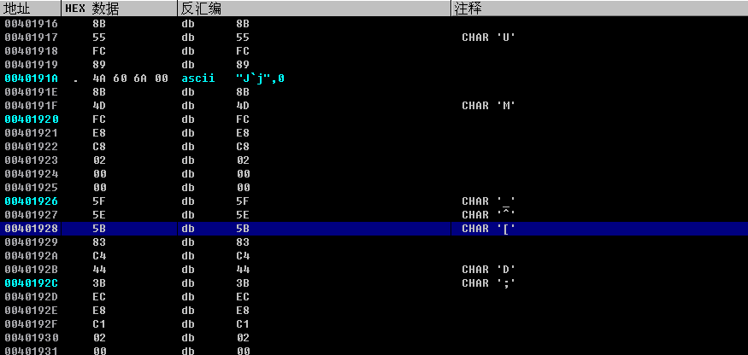Select address 00401922 row
The image size is (748, 355).
pos(374,146)
